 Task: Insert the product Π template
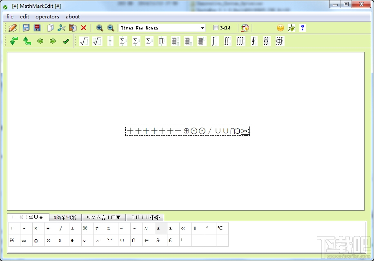coord(162,41)
